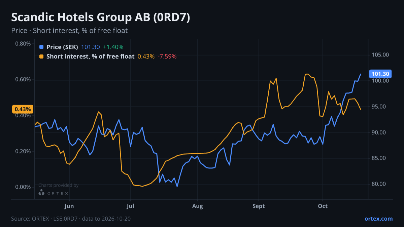This screenshot has width=404, height=227.
Task: Click the Price (SEK) legend label
Action: 62,47
